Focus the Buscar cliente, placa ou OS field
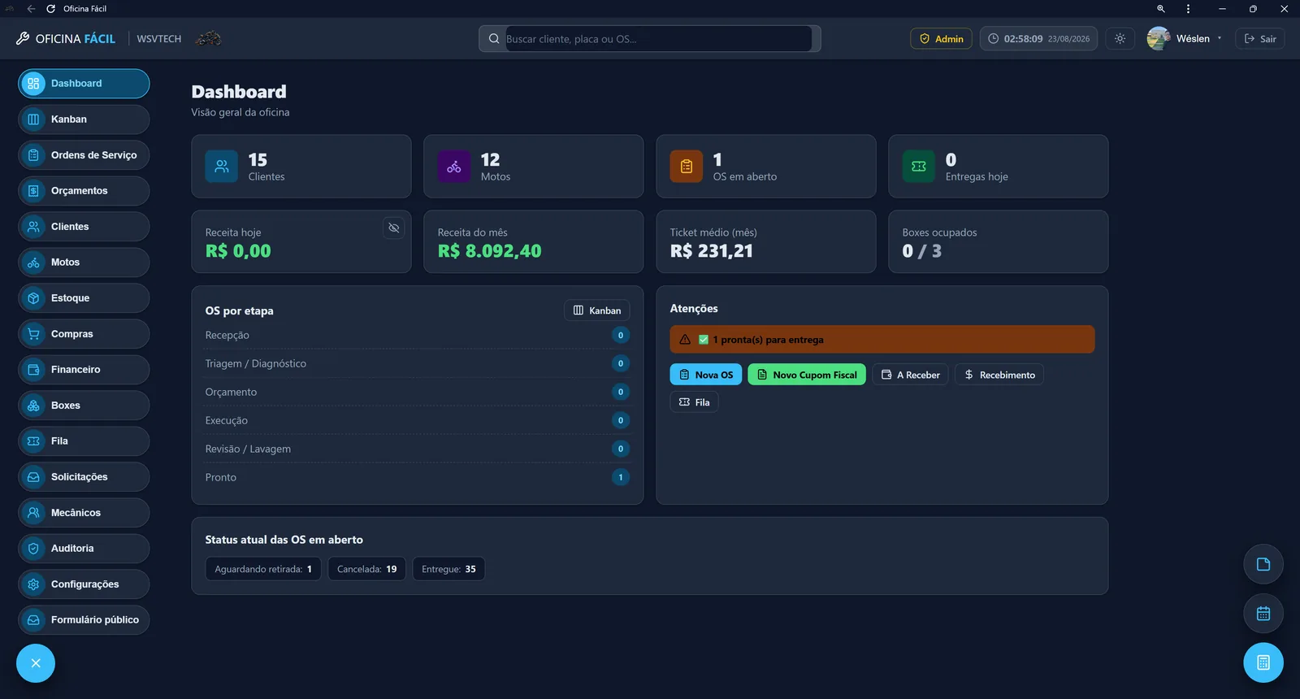Screen dimensions: 1300x699 click(x=658, y=39)
